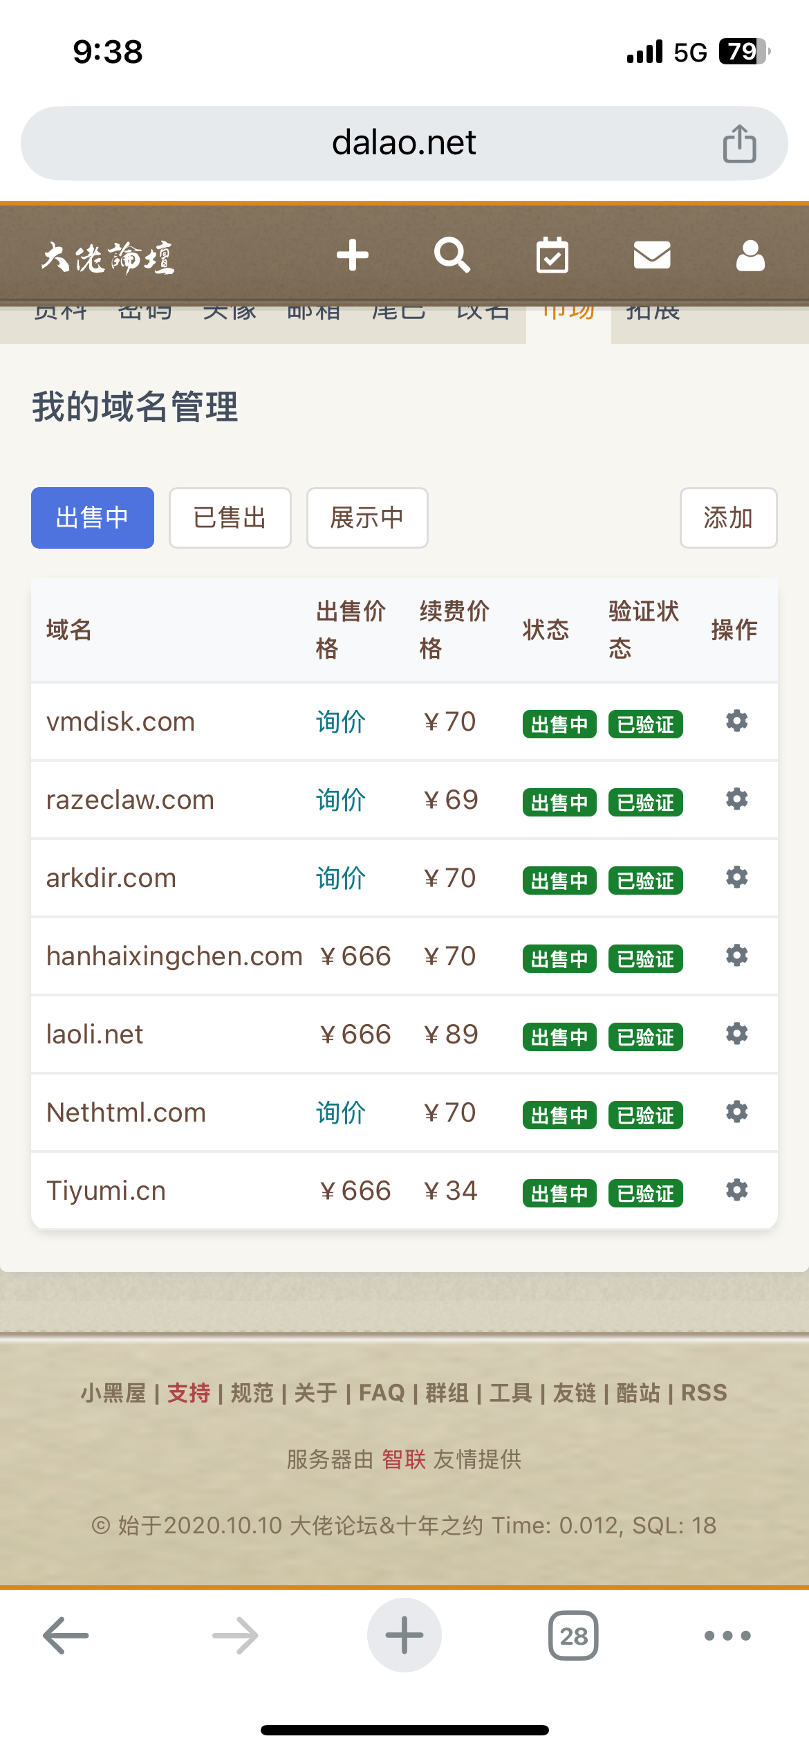
Task: Click ¥89 renewal price for laoli.net
Action: [451, 1034]
